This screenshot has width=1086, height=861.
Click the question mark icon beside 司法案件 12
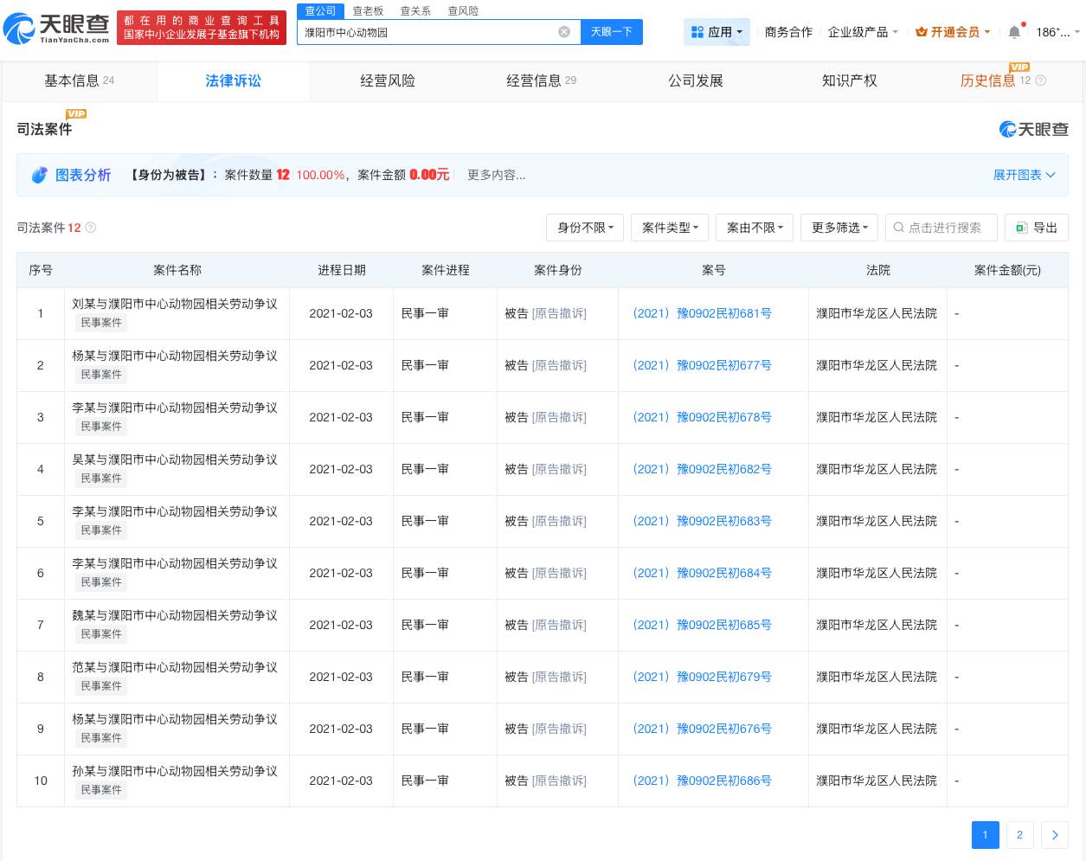(x=90, y=228)
